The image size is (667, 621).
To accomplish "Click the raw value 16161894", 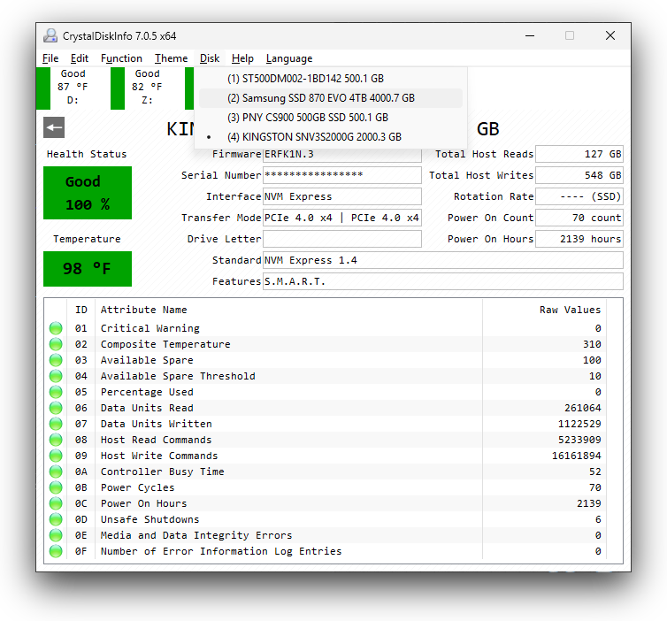I will pos(577,456).
